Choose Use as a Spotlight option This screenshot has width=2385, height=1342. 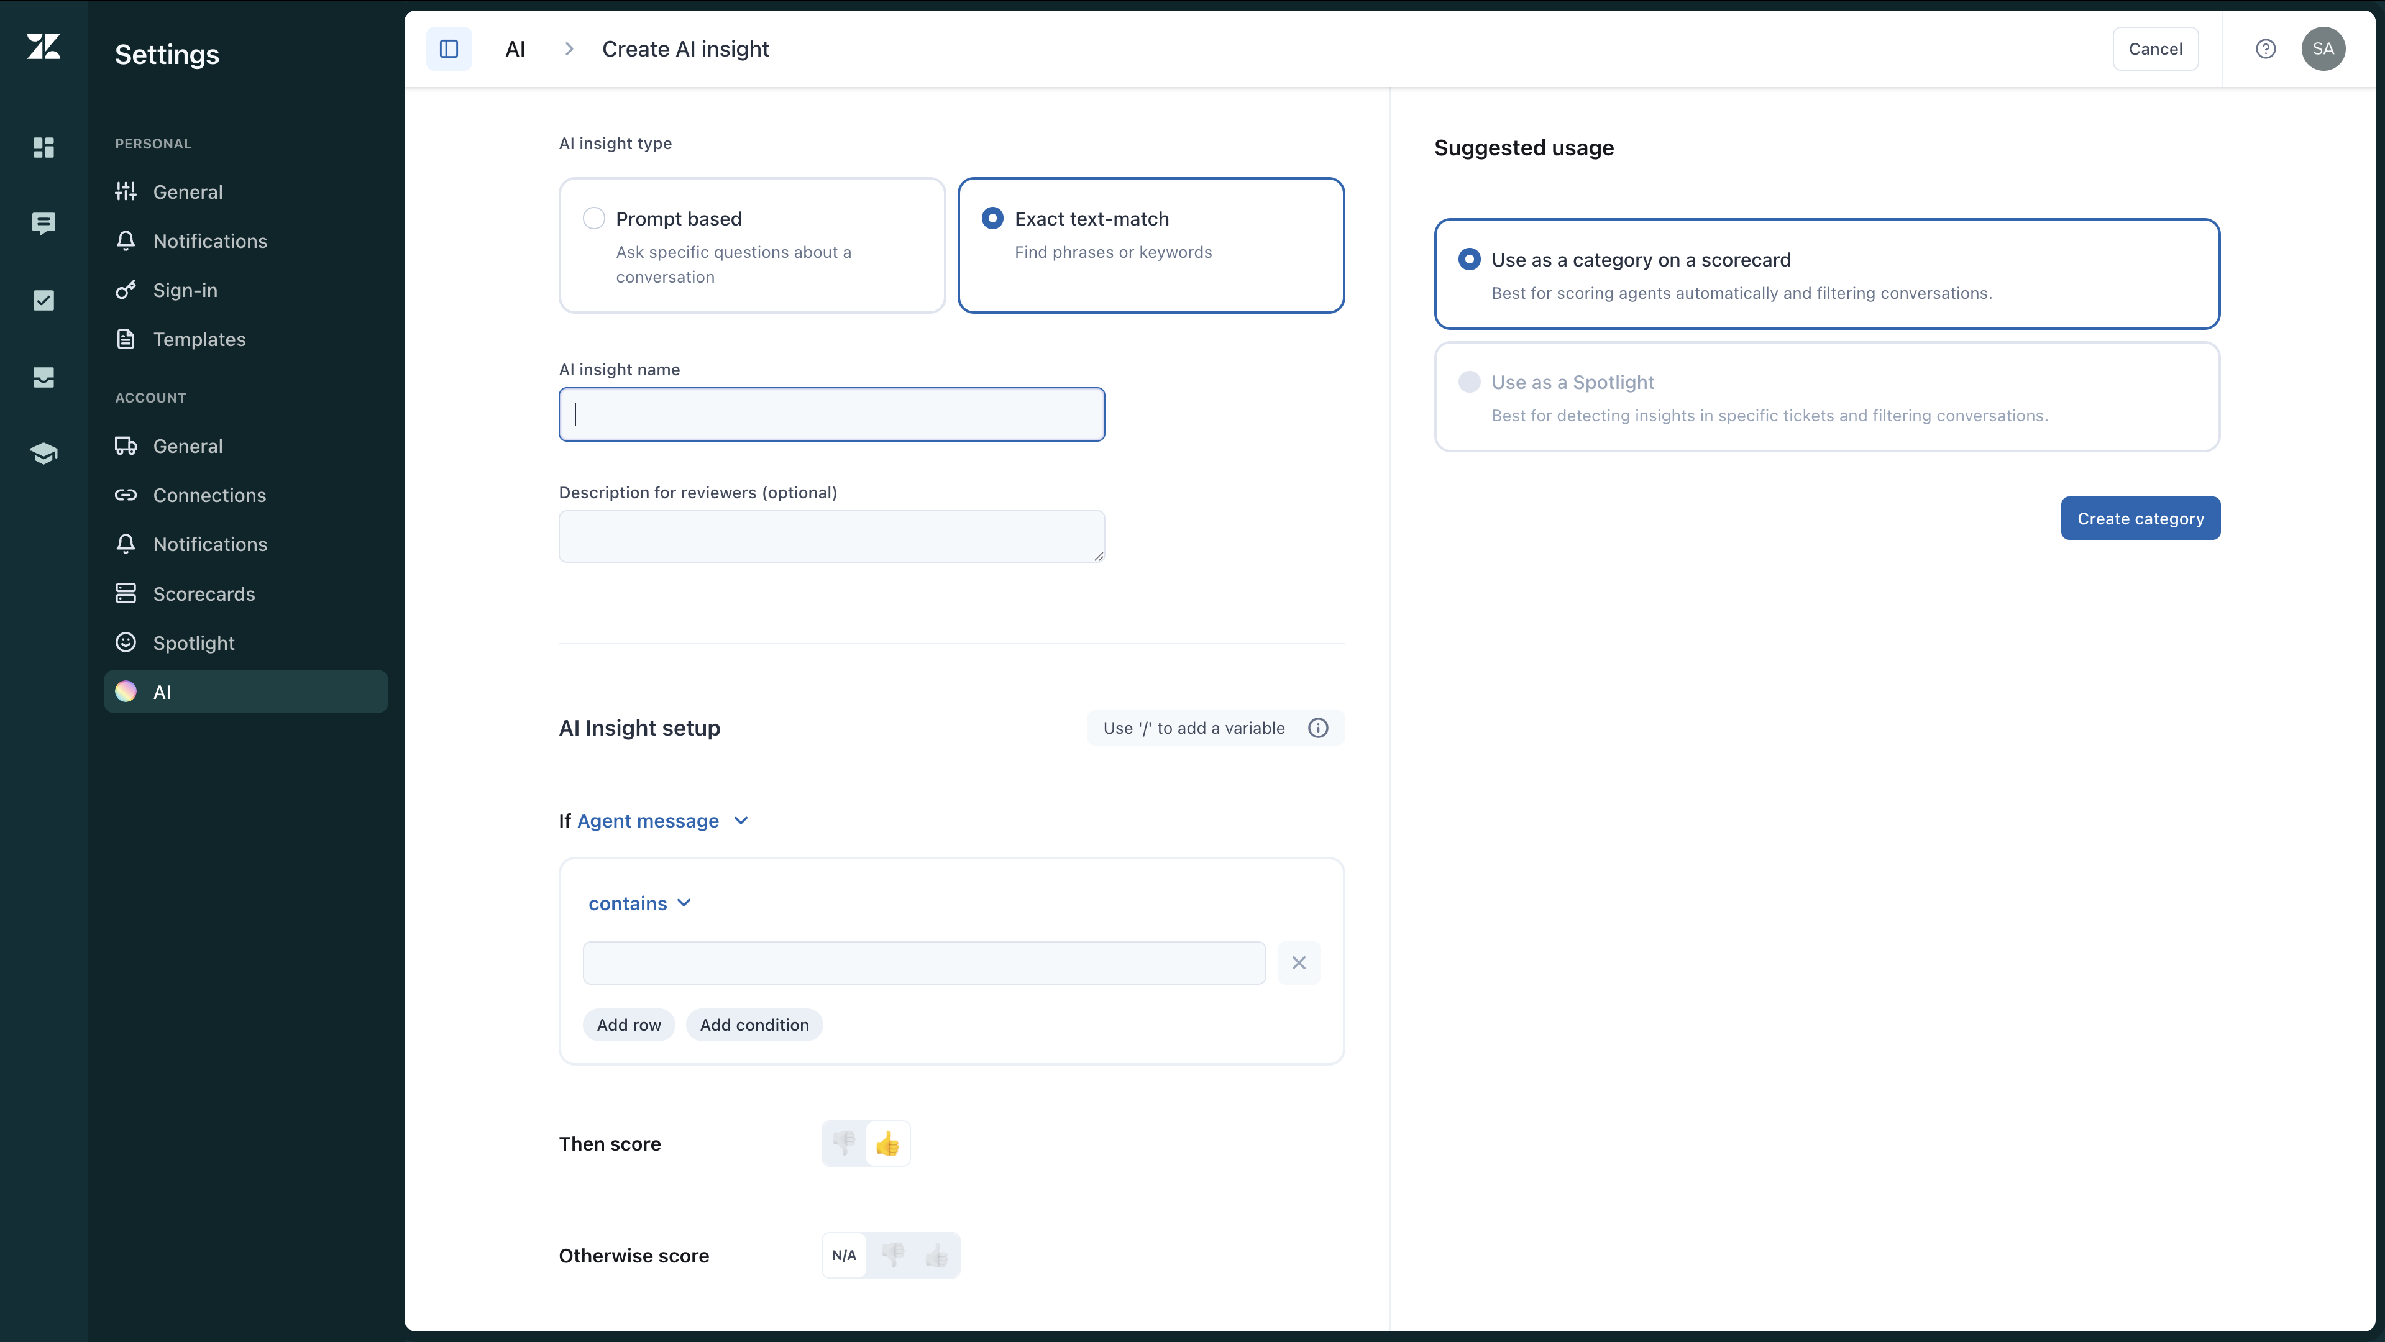tap(1827, 397)
